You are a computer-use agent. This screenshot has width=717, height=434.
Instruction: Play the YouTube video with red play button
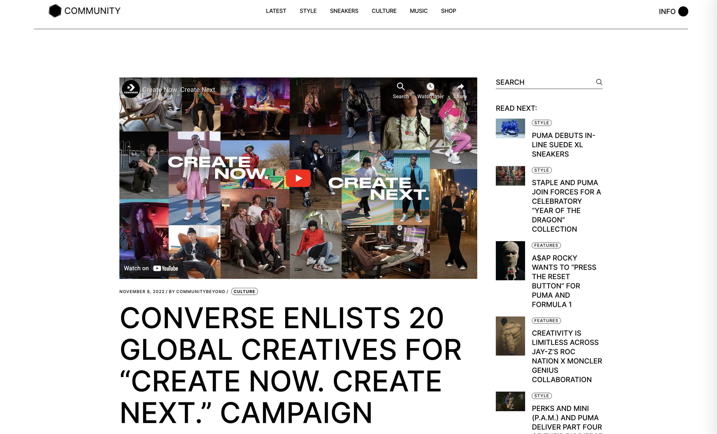(x=298, y=178)
